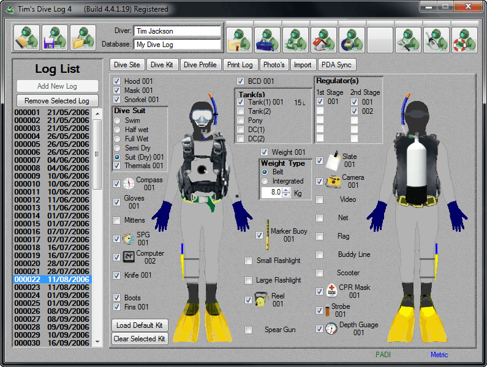Click the Load Default Kit button
This screenshot has height=367, width=487.
[140, 325]
